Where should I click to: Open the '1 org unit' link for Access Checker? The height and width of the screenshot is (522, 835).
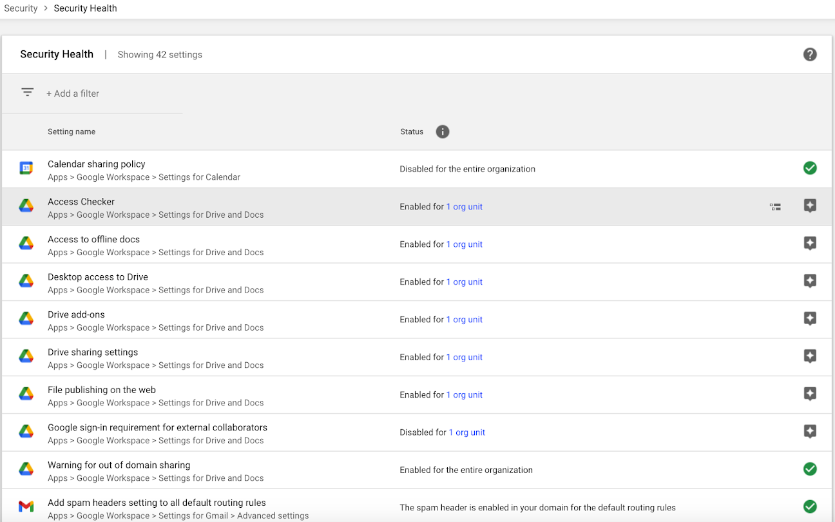coord(464,207)
